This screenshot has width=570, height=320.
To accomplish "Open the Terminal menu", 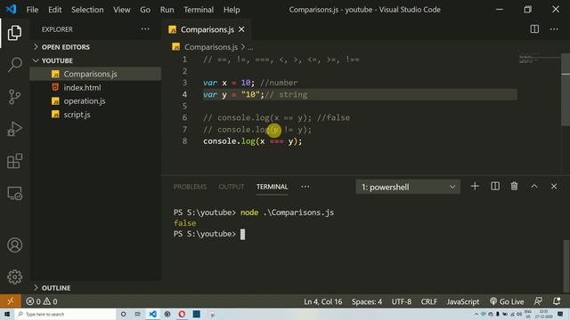I will (199, 10).
